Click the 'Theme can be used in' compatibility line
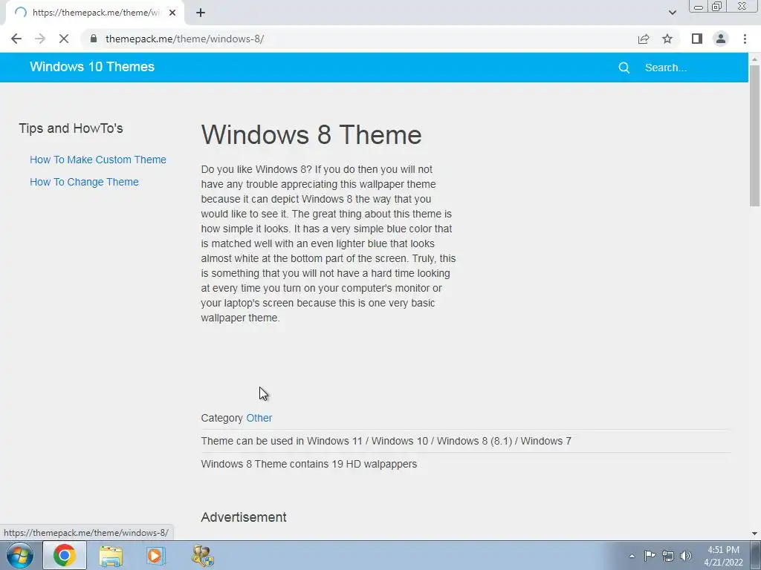This screenshot has width=761, height=570. pos(386,441)
